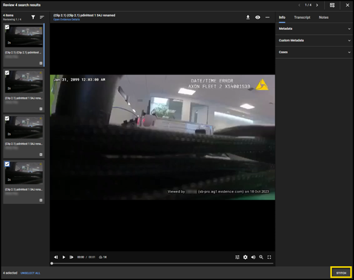Viewport: 354px width, 280px height.
Task: Open the filter funnel in items list
Action: click(33, 17)
